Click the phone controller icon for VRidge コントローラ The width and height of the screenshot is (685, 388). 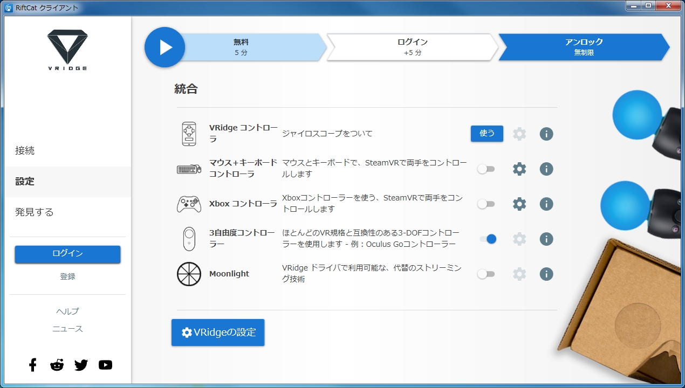[189, 134]
